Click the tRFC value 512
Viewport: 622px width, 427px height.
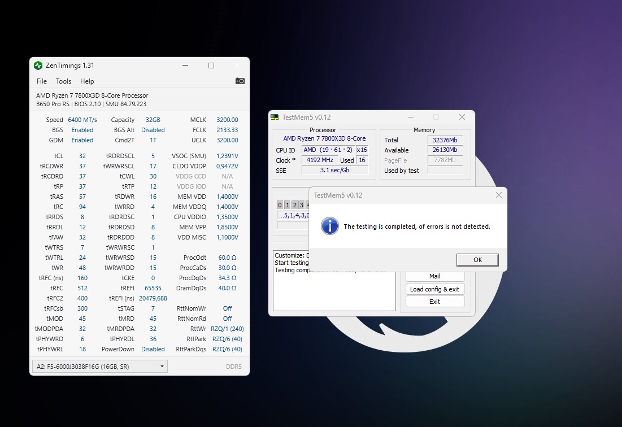click(82, 288)
